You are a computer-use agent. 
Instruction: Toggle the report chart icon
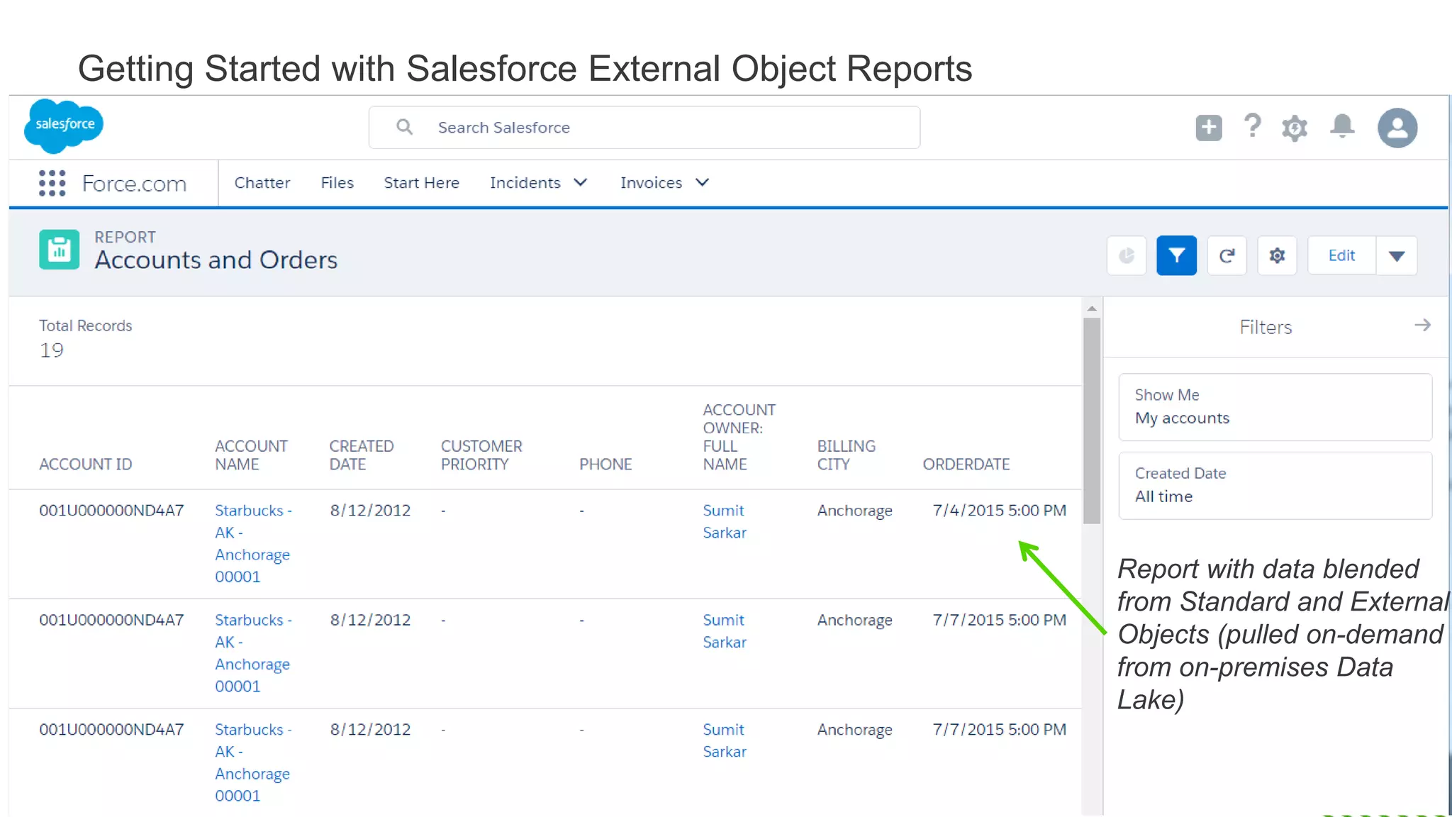coord(1126,255)
